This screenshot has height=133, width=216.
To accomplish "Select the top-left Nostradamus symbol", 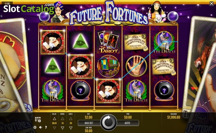I will pos(53,42).
